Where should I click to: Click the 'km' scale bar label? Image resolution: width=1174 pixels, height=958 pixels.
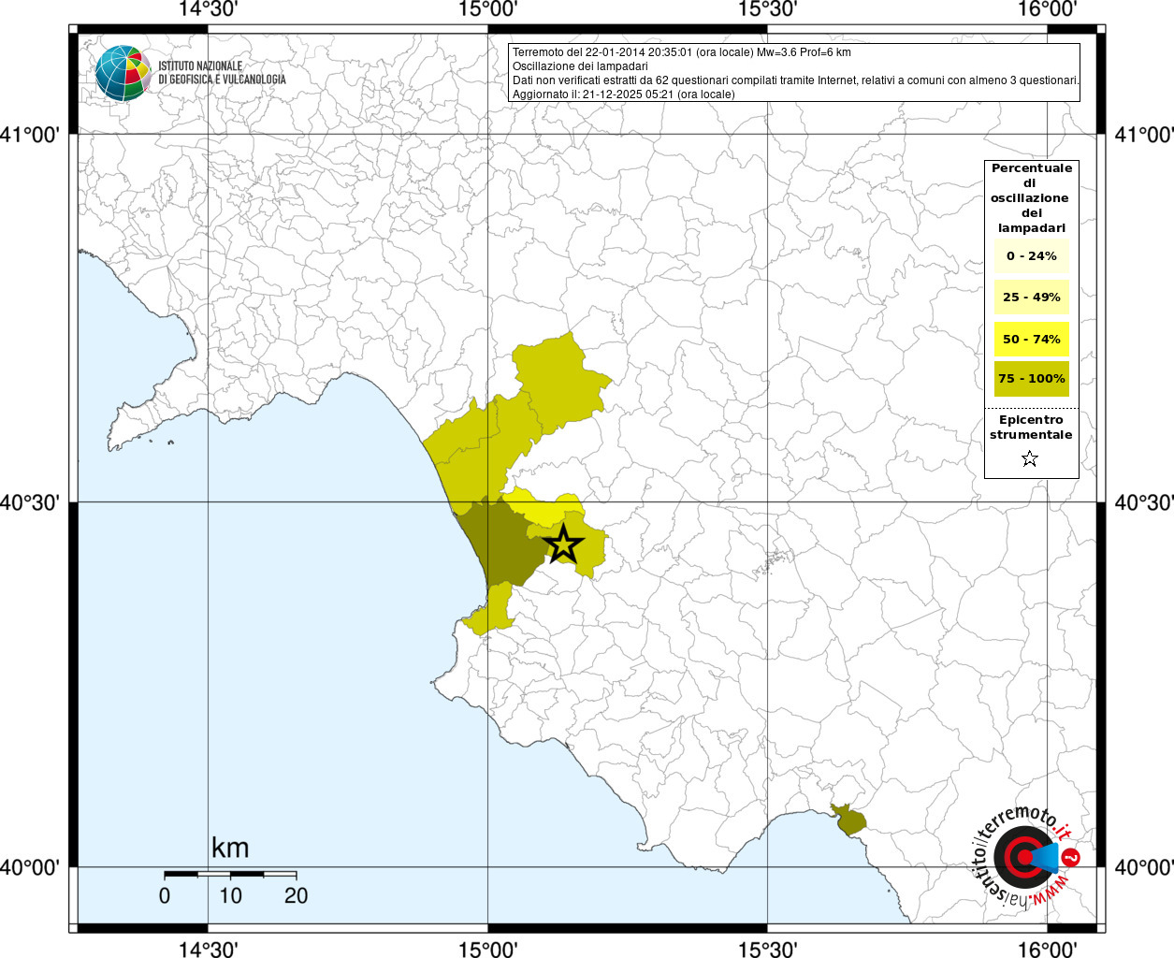230,848
